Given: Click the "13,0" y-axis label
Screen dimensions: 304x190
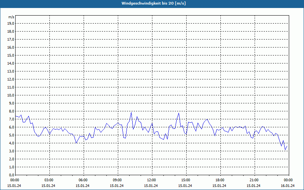Looking at the screenshot, I should pyautogui.click(x=11, y=71).
